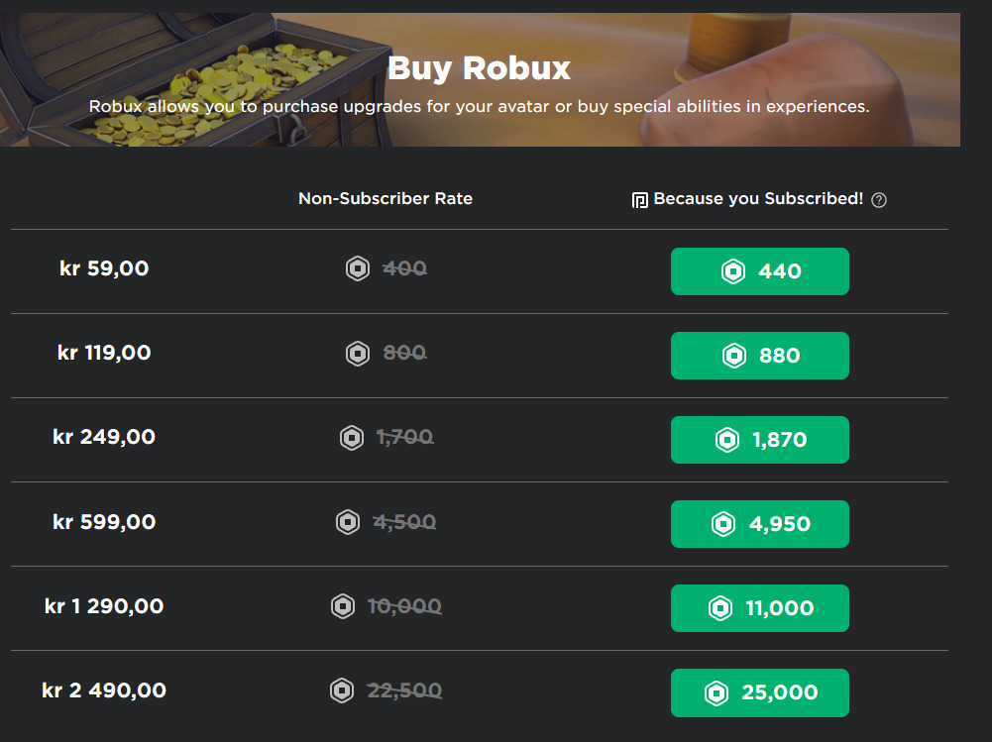992x742 pixels.
Task: Click the 'Buy Robux' banner heading
Action: pyautogui.click(x=479, y=68)
